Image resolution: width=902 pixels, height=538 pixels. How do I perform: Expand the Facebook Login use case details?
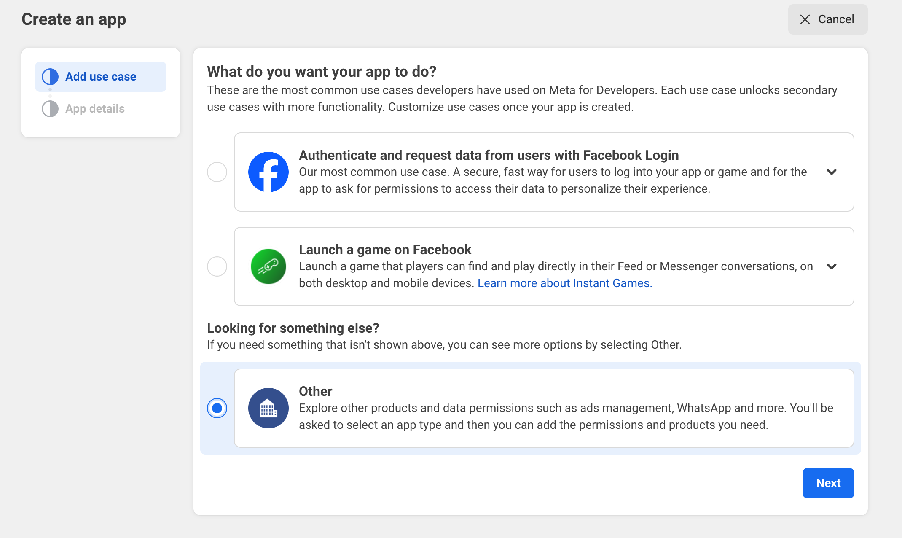[832, 172]
